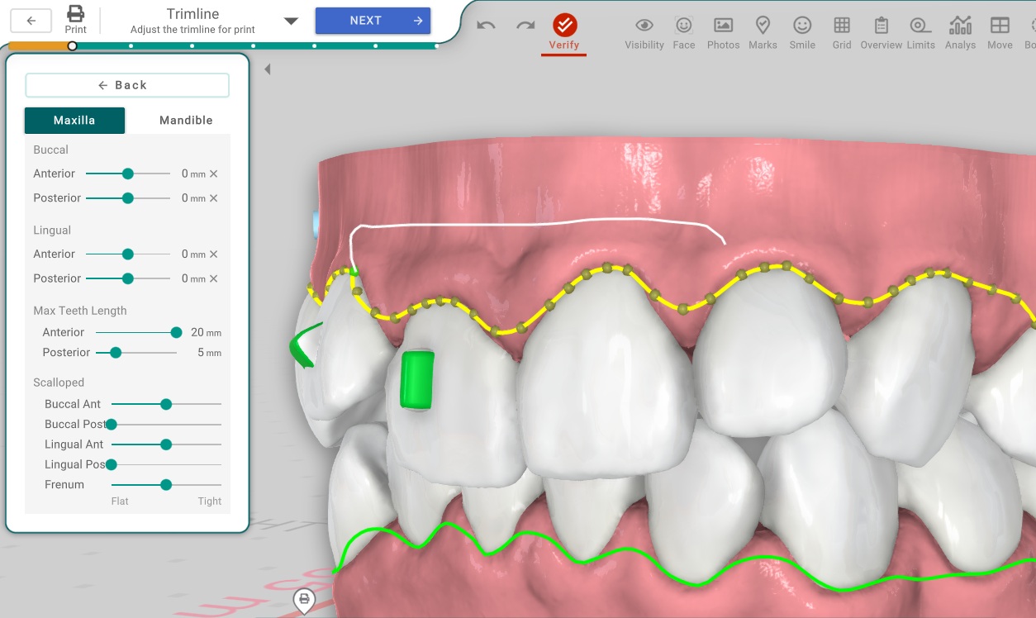1036x618 pixels.
Task: Reset Lingual Posterior value with X
Action: [213, 278]
